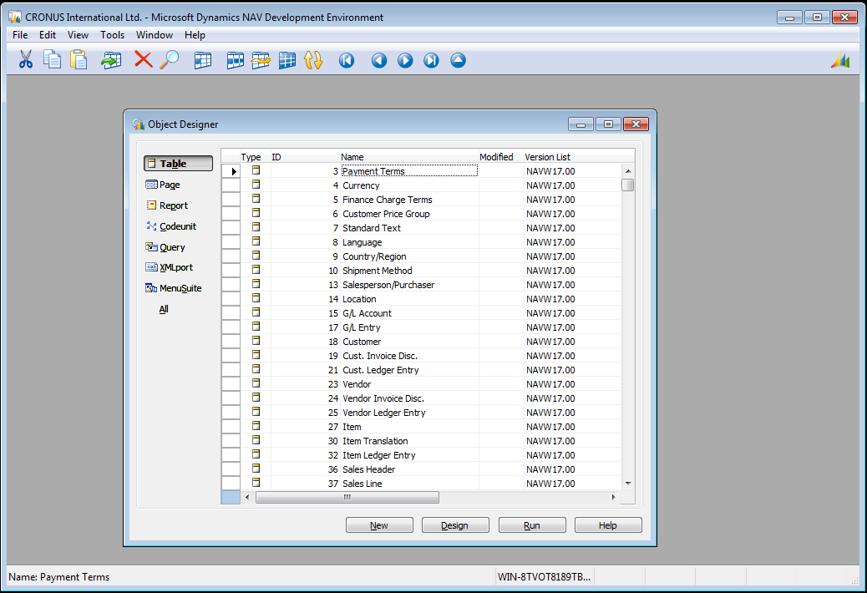Select the Salesperson/Purchaser table name

pyautogui.click(x=388, y=285)
